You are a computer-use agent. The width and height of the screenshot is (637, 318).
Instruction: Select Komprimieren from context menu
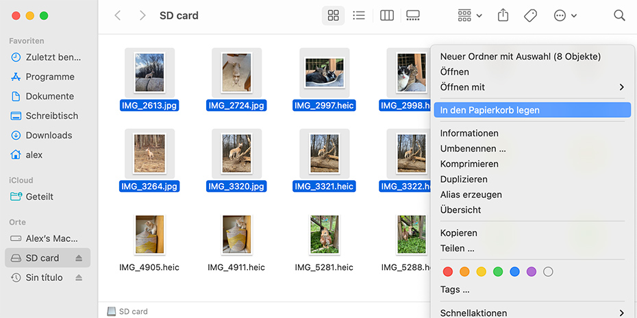tap(469, 164)
